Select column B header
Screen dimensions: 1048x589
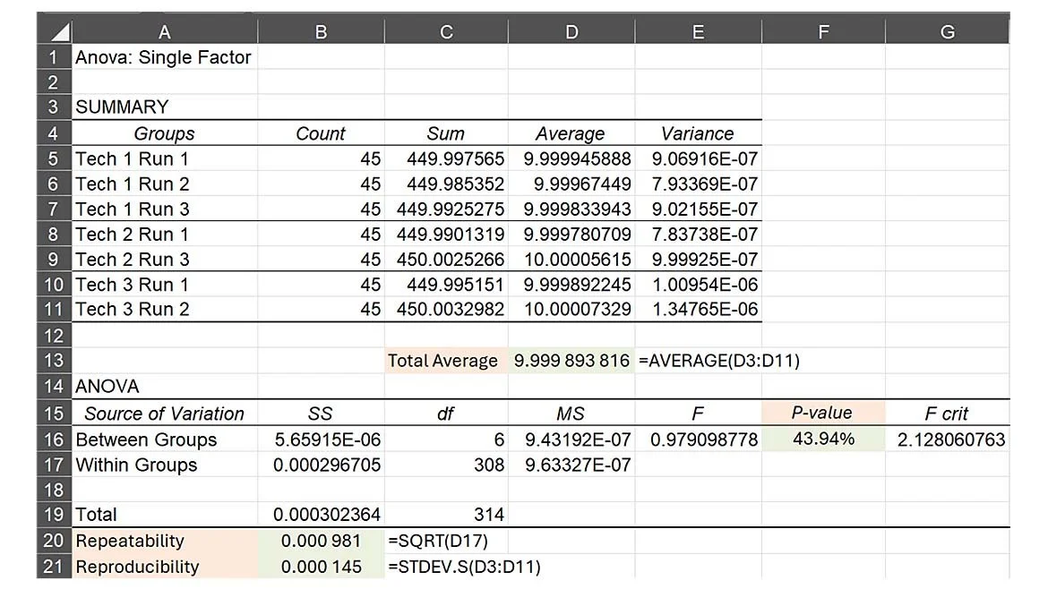point(321,31)
